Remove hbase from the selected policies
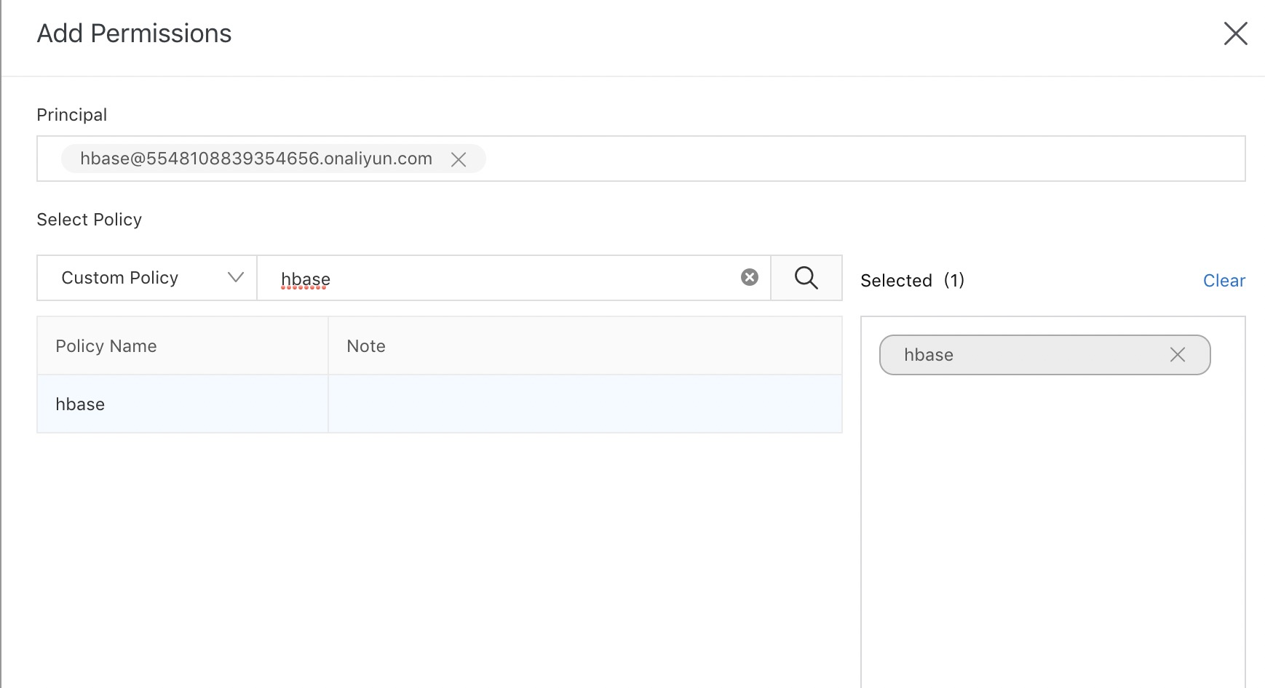 [x=1177, y=355]
